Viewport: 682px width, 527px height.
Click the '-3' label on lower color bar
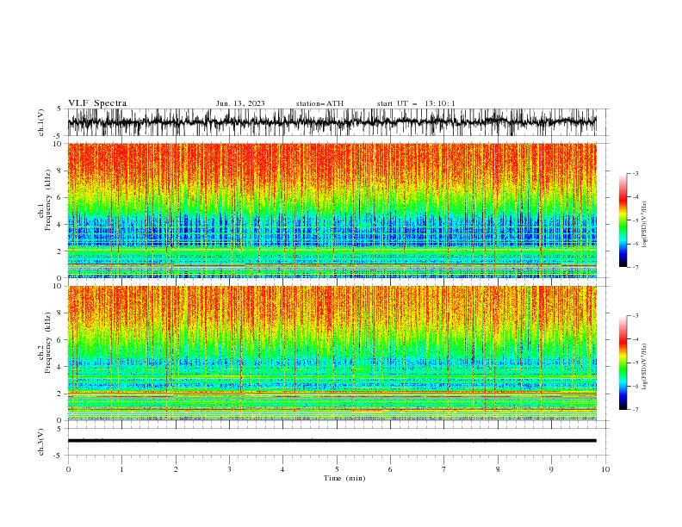tap(635, 316)
